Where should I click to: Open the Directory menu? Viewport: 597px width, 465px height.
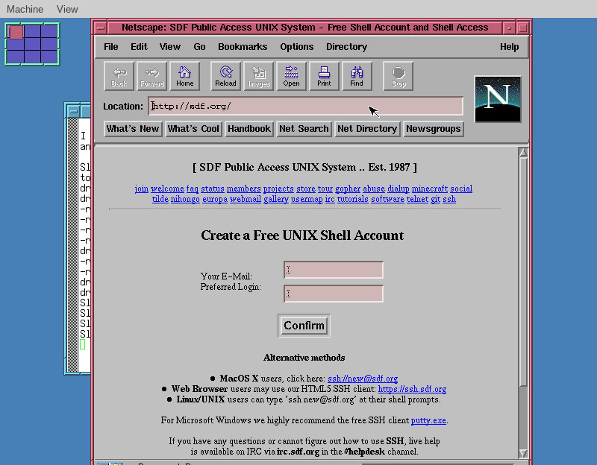tap(346, 47)
